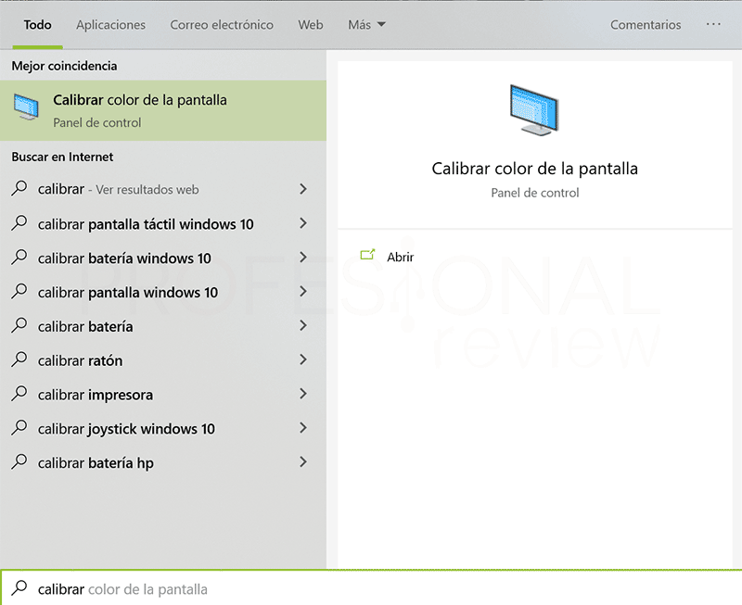
Task: Click the magnifier icon in the search box
Action: point(19,588)
